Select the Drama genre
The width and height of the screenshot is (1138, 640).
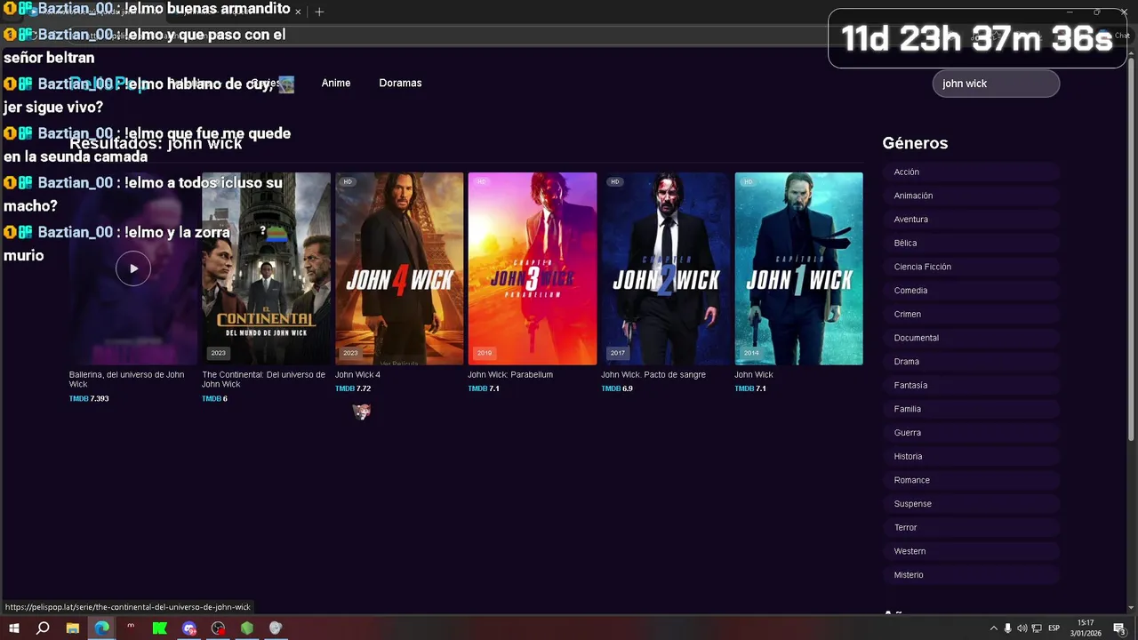(x=971, y=362)
